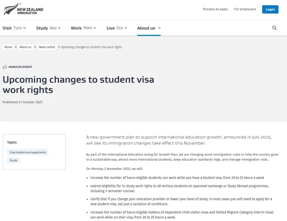Viewport: 287px width, 221px height.
Task: Go to Home via breadcrumb
Action: click(x=8, y=47)
